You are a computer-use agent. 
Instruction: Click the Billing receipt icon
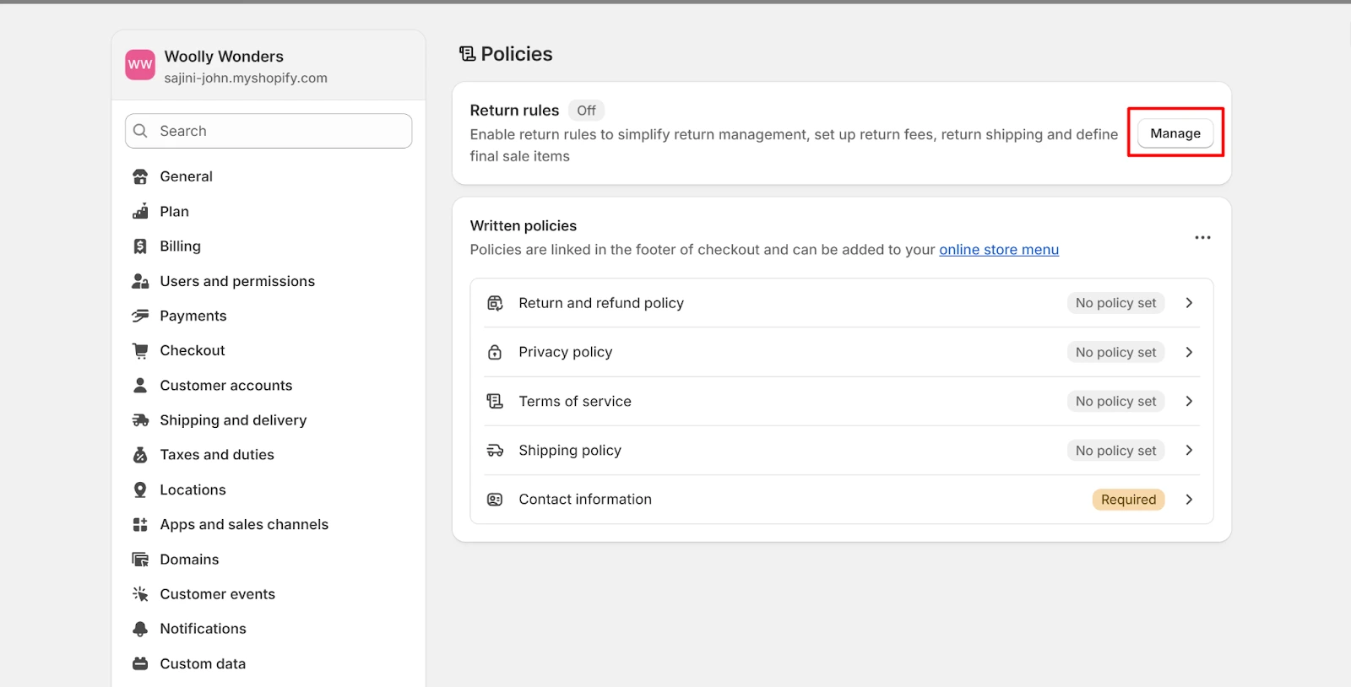(140, 246)
